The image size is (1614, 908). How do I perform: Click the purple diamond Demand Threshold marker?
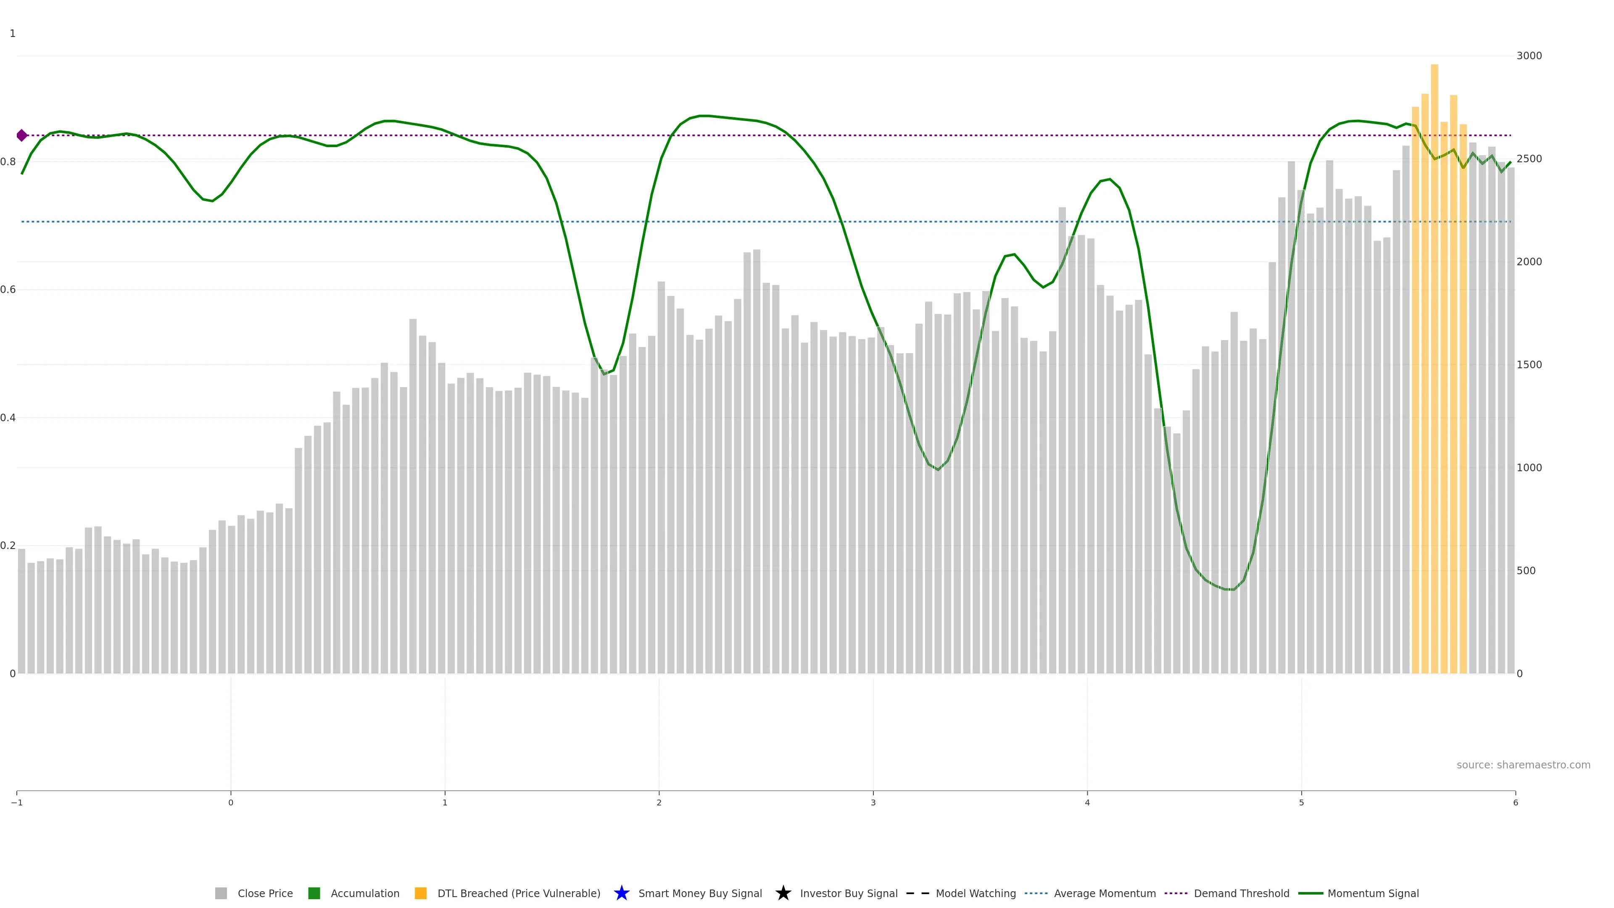pos(22,135)
